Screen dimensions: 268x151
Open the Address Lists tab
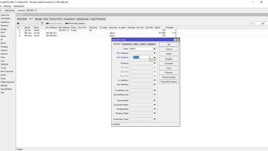tap(82, 19)
